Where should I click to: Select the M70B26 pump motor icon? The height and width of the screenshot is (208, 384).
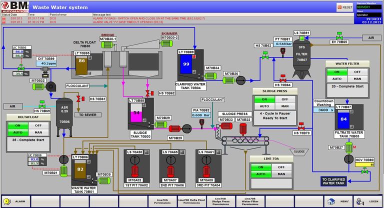pos(228,80)
